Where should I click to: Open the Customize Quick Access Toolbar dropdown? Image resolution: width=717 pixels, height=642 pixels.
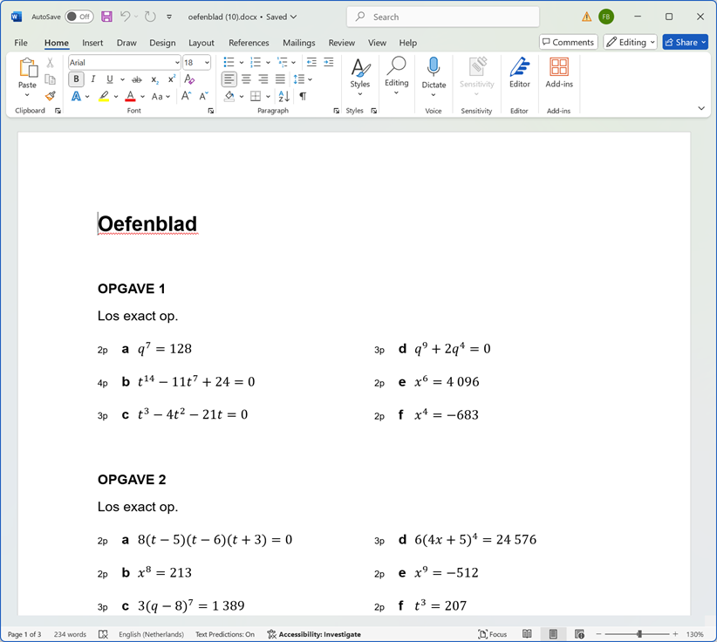169,17
